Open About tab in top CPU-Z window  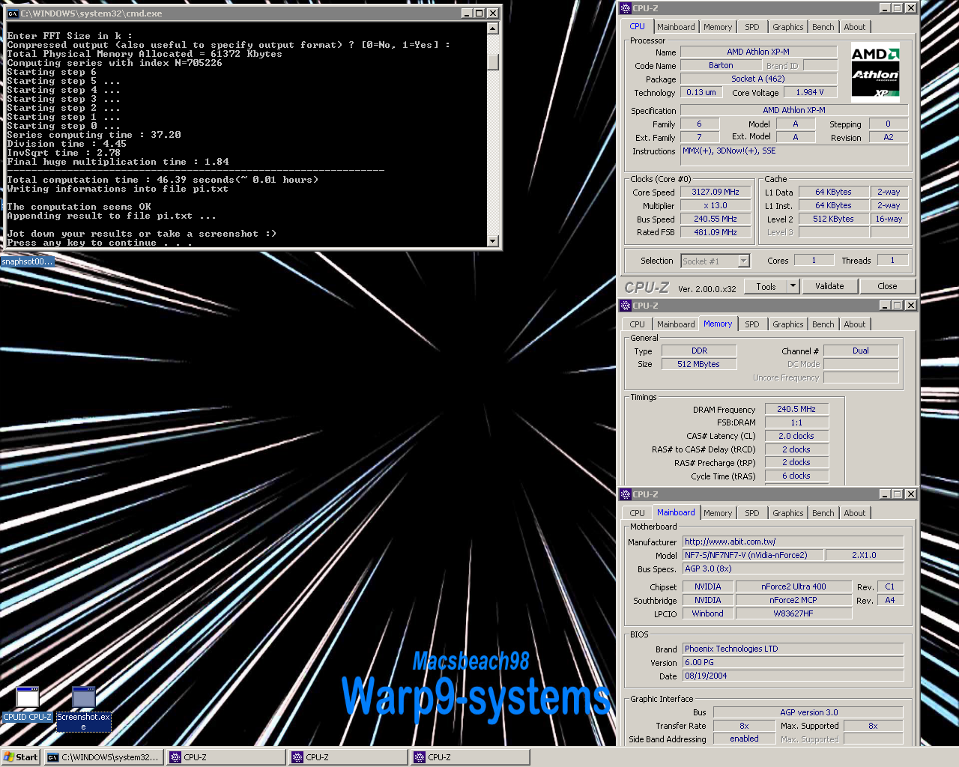coord(855,27)
